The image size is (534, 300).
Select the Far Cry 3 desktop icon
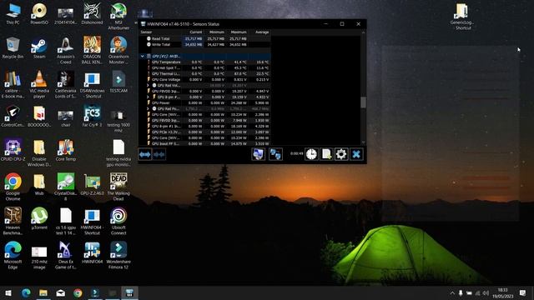[93, 117]
